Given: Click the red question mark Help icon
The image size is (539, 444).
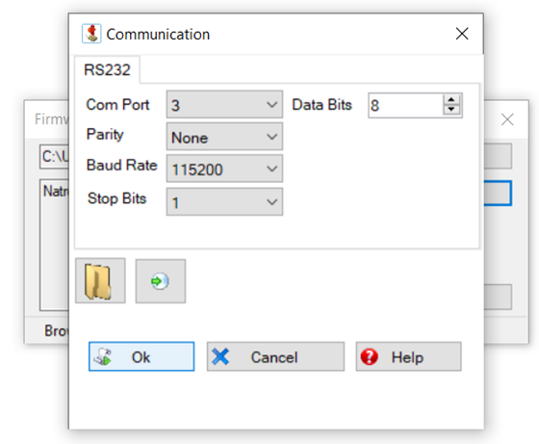Looking at the screenshot, I should (x=370, y=356).
